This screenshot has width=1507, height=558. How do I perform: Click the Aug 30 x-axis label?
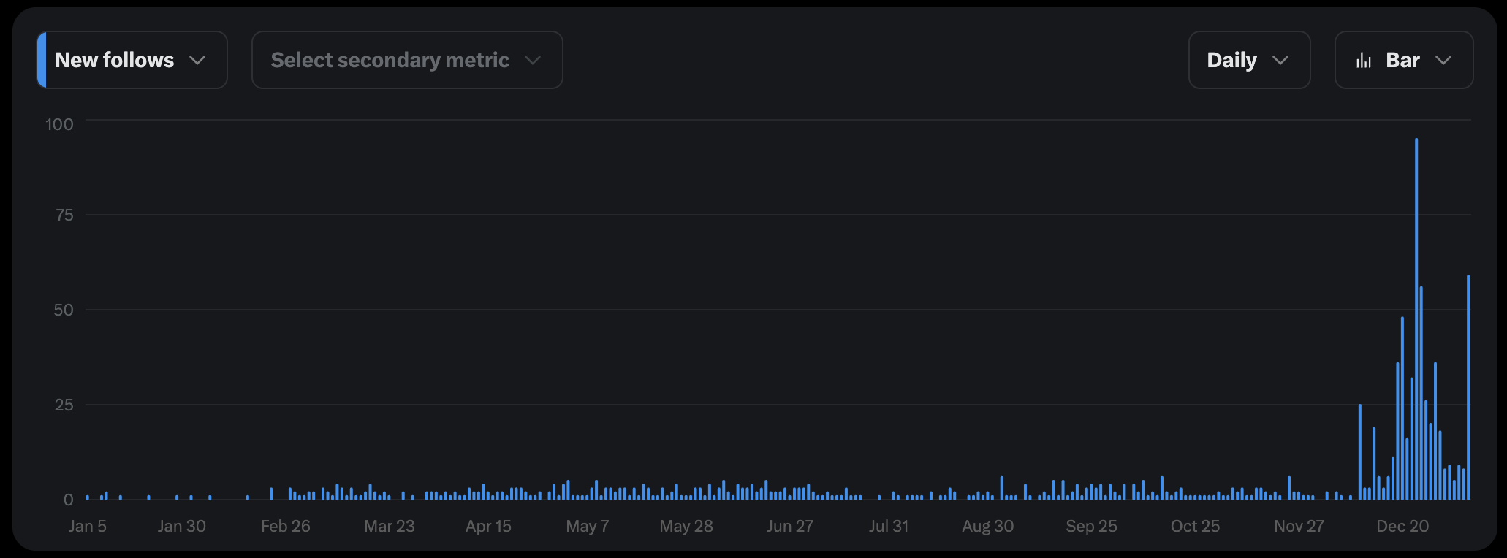click(988, 526)
